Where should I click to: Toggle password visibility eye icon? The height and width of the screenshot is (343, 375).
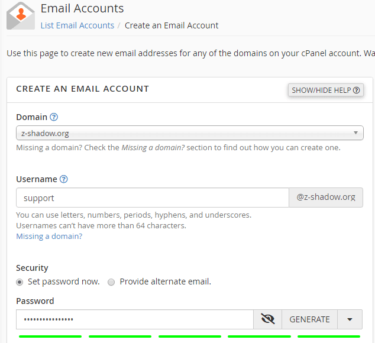(x=268, y=319)
